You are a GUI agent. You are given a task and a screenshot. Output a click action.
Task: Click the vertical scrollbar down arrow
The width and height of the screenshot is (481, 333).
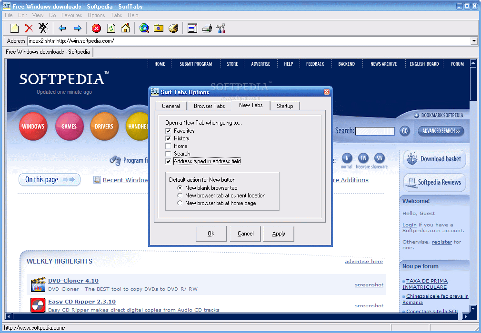[473, 308]
